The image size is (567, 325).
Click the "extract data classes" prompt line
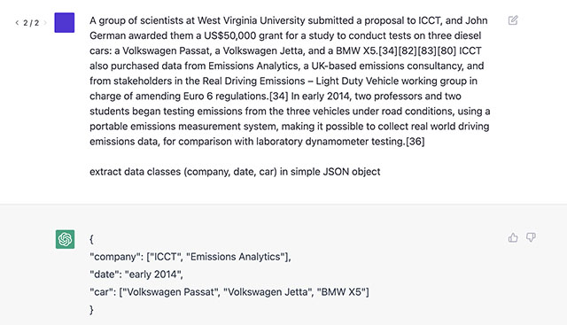[235, 172]
